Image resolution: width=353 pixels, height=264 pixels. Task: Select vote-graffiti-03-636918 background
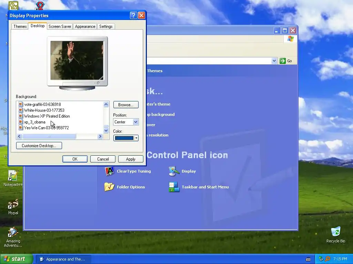click(x=42, y=104)
